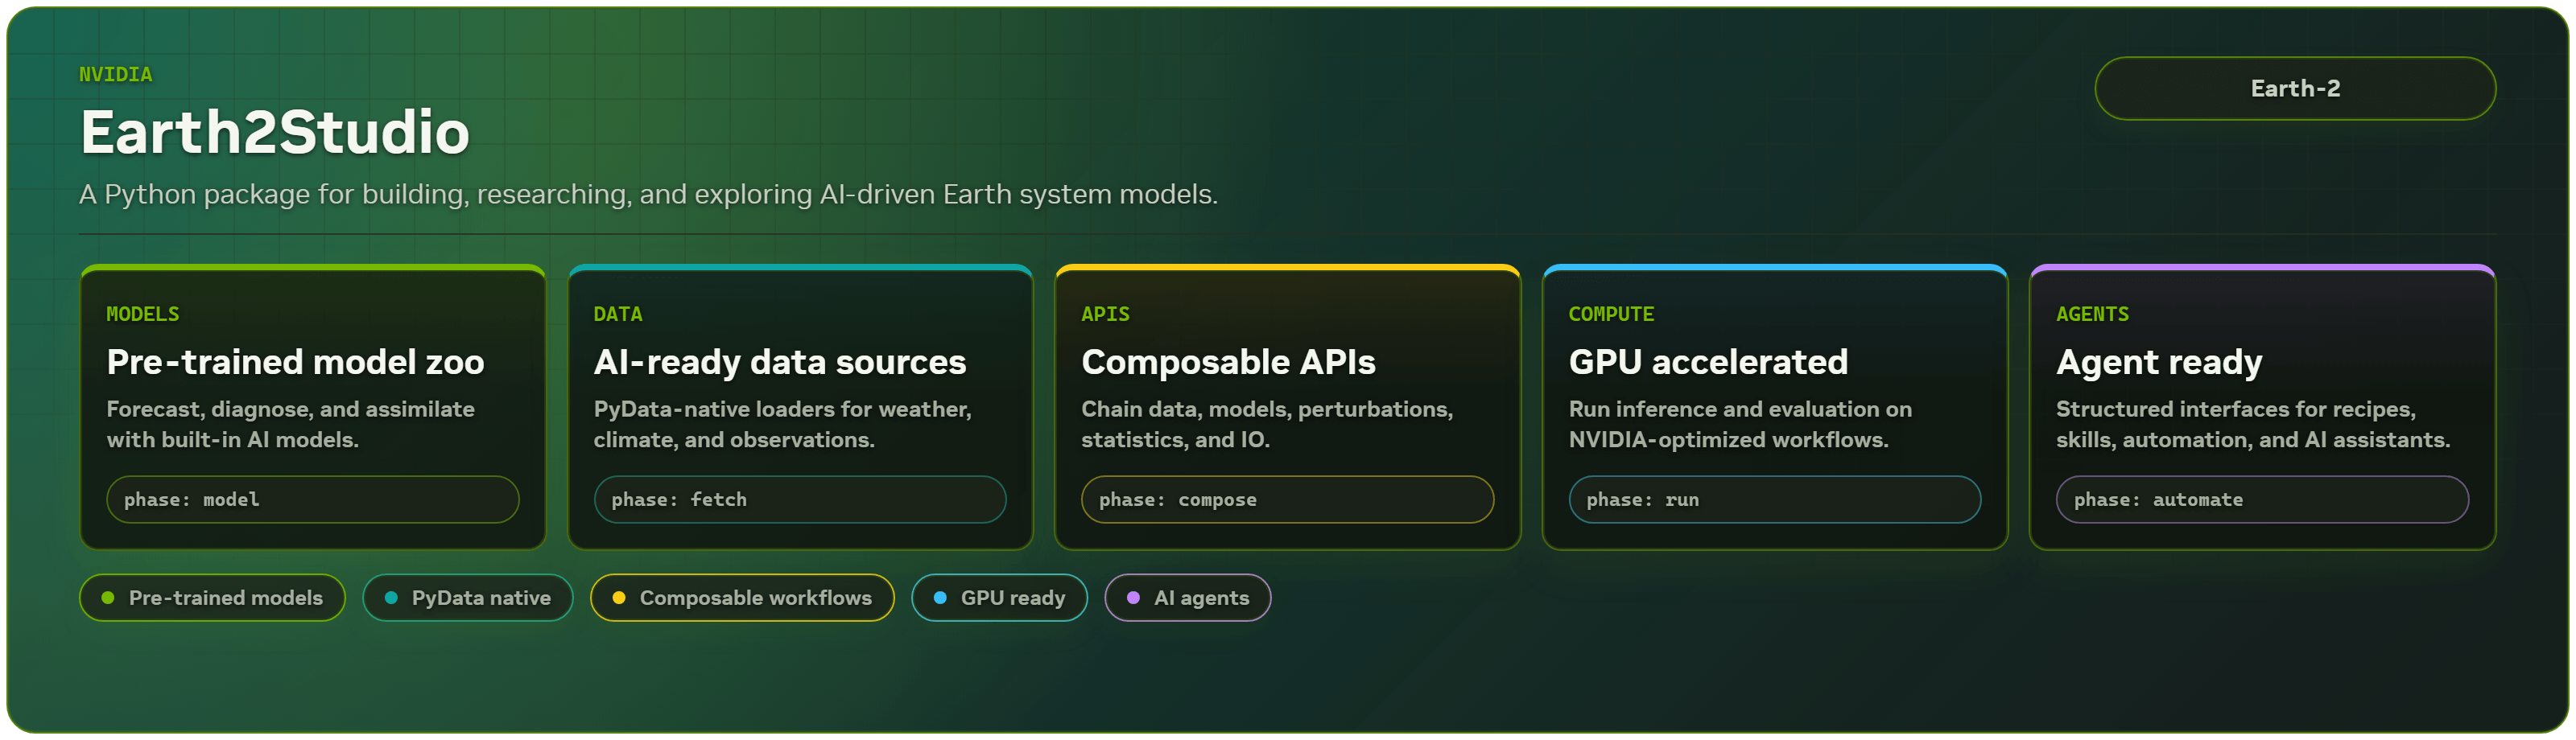Click the 'phase: fetch' field
The height and width of the screenshot is (740, 2576).
pos(800,499)
